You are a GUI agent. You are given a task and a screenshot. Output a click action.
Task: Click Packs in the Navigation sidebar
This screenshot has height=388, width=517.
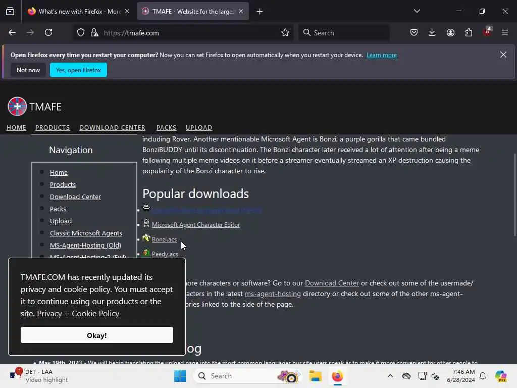pyautogui.click(x=58, y=209)
